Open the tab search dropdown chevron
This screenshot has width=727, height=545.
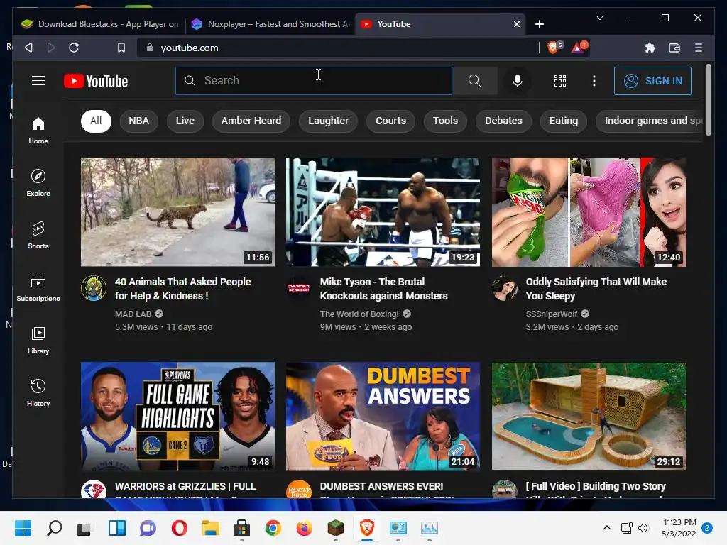pyautogui.click(x=599, y=18)
